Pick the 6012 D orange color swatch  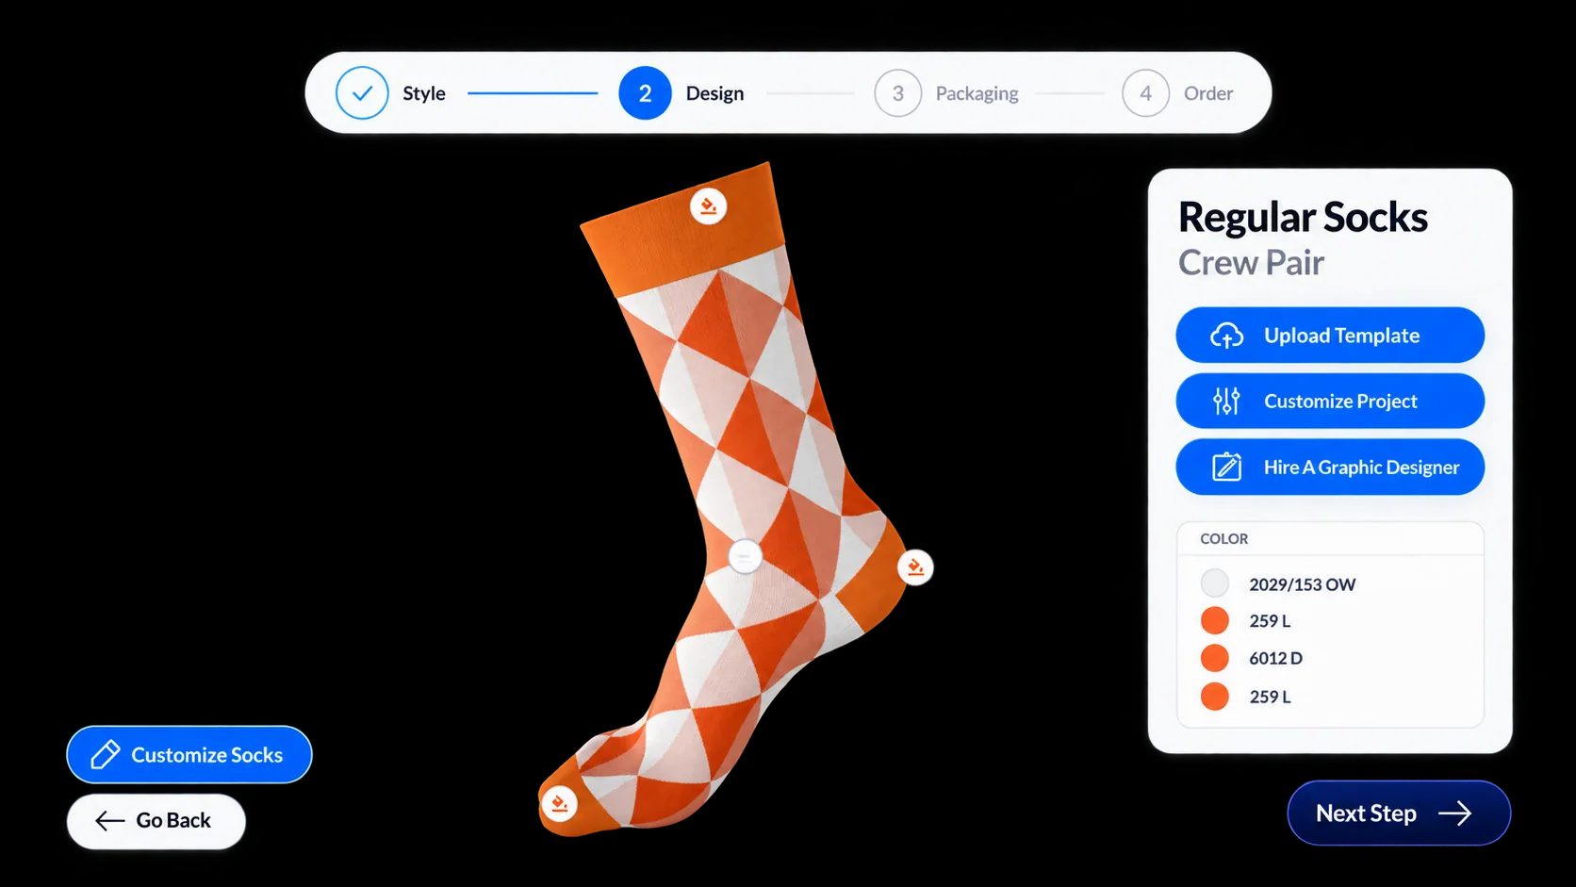click(x=1215, y=658)
